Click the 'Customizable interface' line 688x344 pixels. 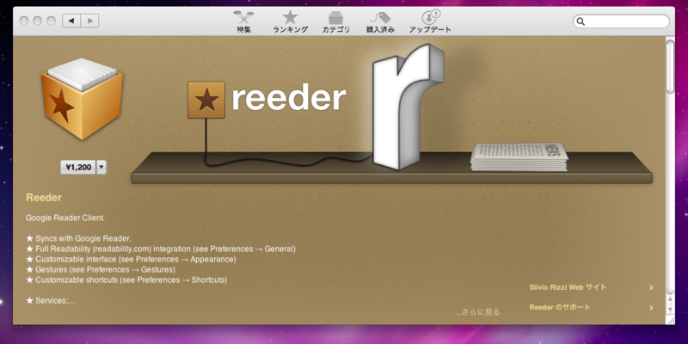pyautogui.click(x=131, y=260)
